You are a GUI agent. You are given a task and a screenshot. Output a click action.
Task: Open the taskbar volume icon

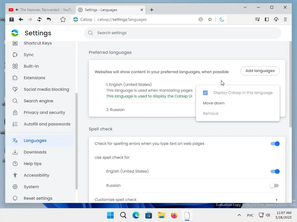(x=268, y=215)
